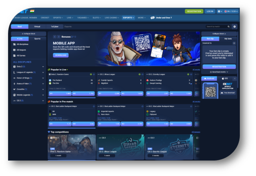Open the Virtual tab
Screen dimensions: 256x176
(37, 27)
